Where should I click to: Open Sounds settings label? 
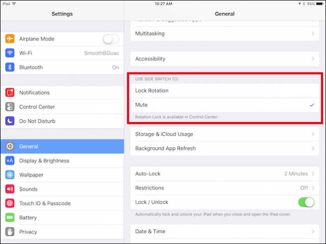click(x=28, y=189)
